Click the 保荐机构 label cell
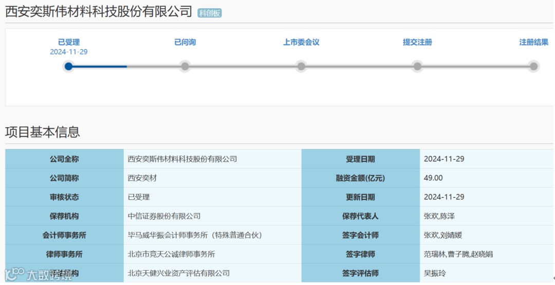Image resolution: width=555 pixels, height=285 pixels. point(64,216)
